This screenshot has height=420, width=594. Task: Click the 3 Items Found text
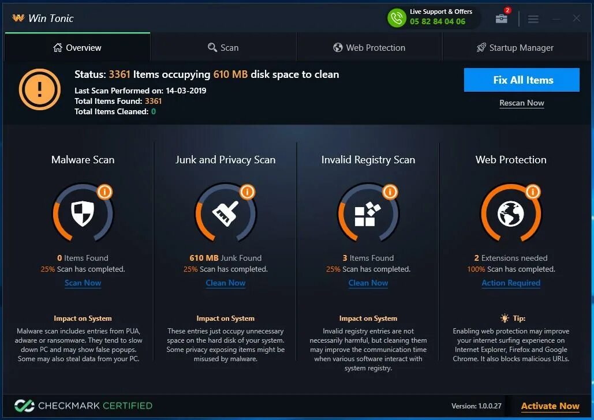pyautogui.click(x=368, y=258)
